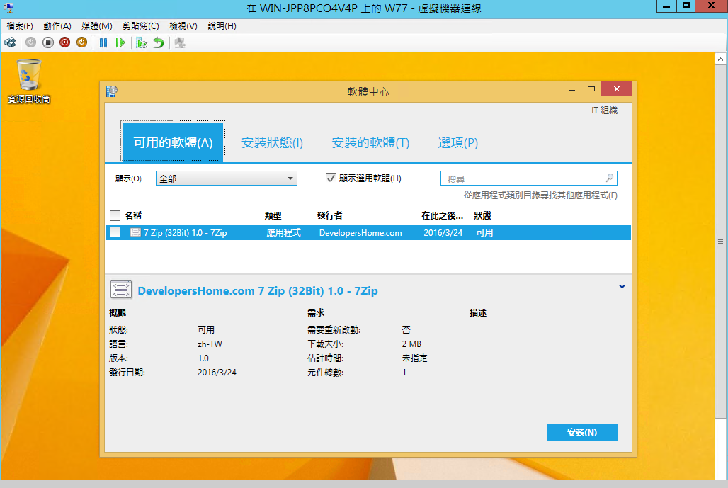Sort by the 在此之後... column header
This screenshot has width=728, height=488.
[x=442, y=215]
